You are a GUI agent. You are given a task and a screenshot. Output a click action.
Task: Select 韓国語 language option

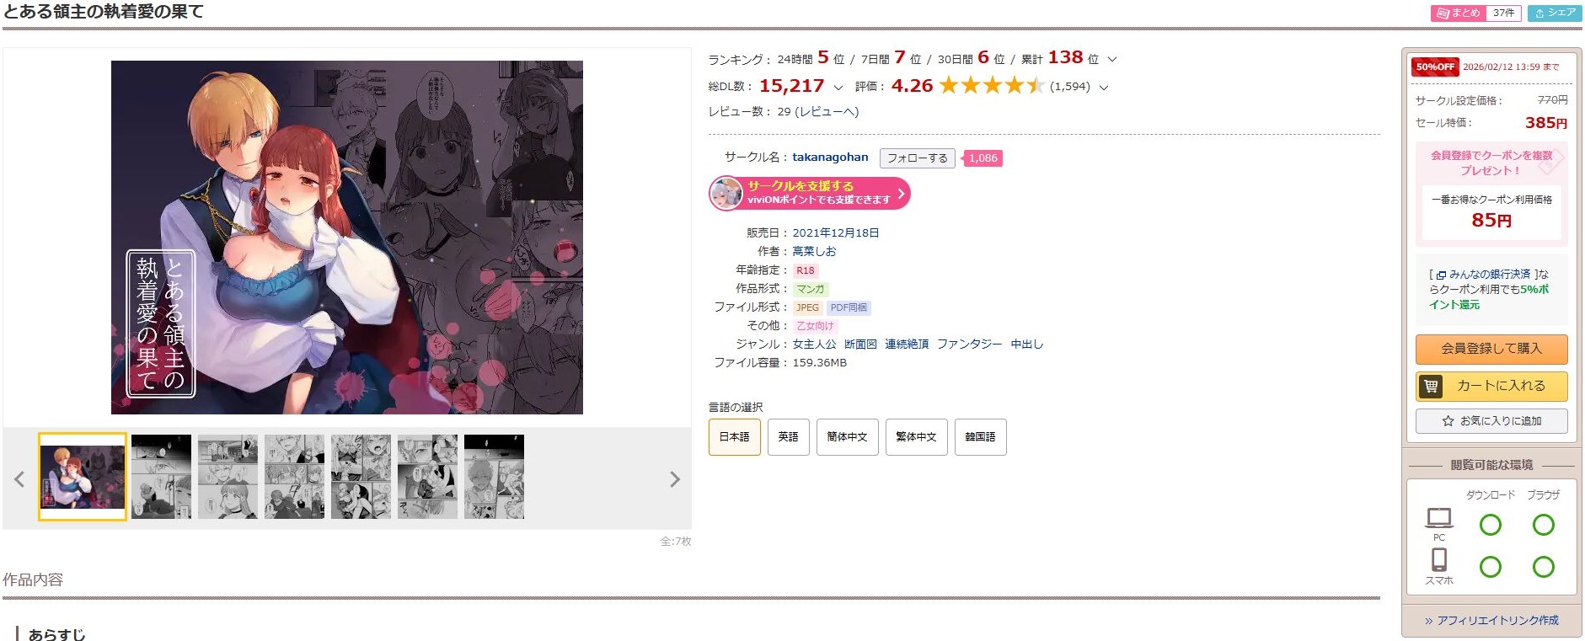point(980,437)
